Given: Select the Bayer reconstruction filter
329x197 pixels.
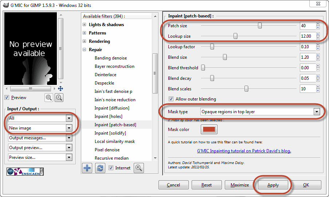Looking at the screenshot, I should click(114, 66).
